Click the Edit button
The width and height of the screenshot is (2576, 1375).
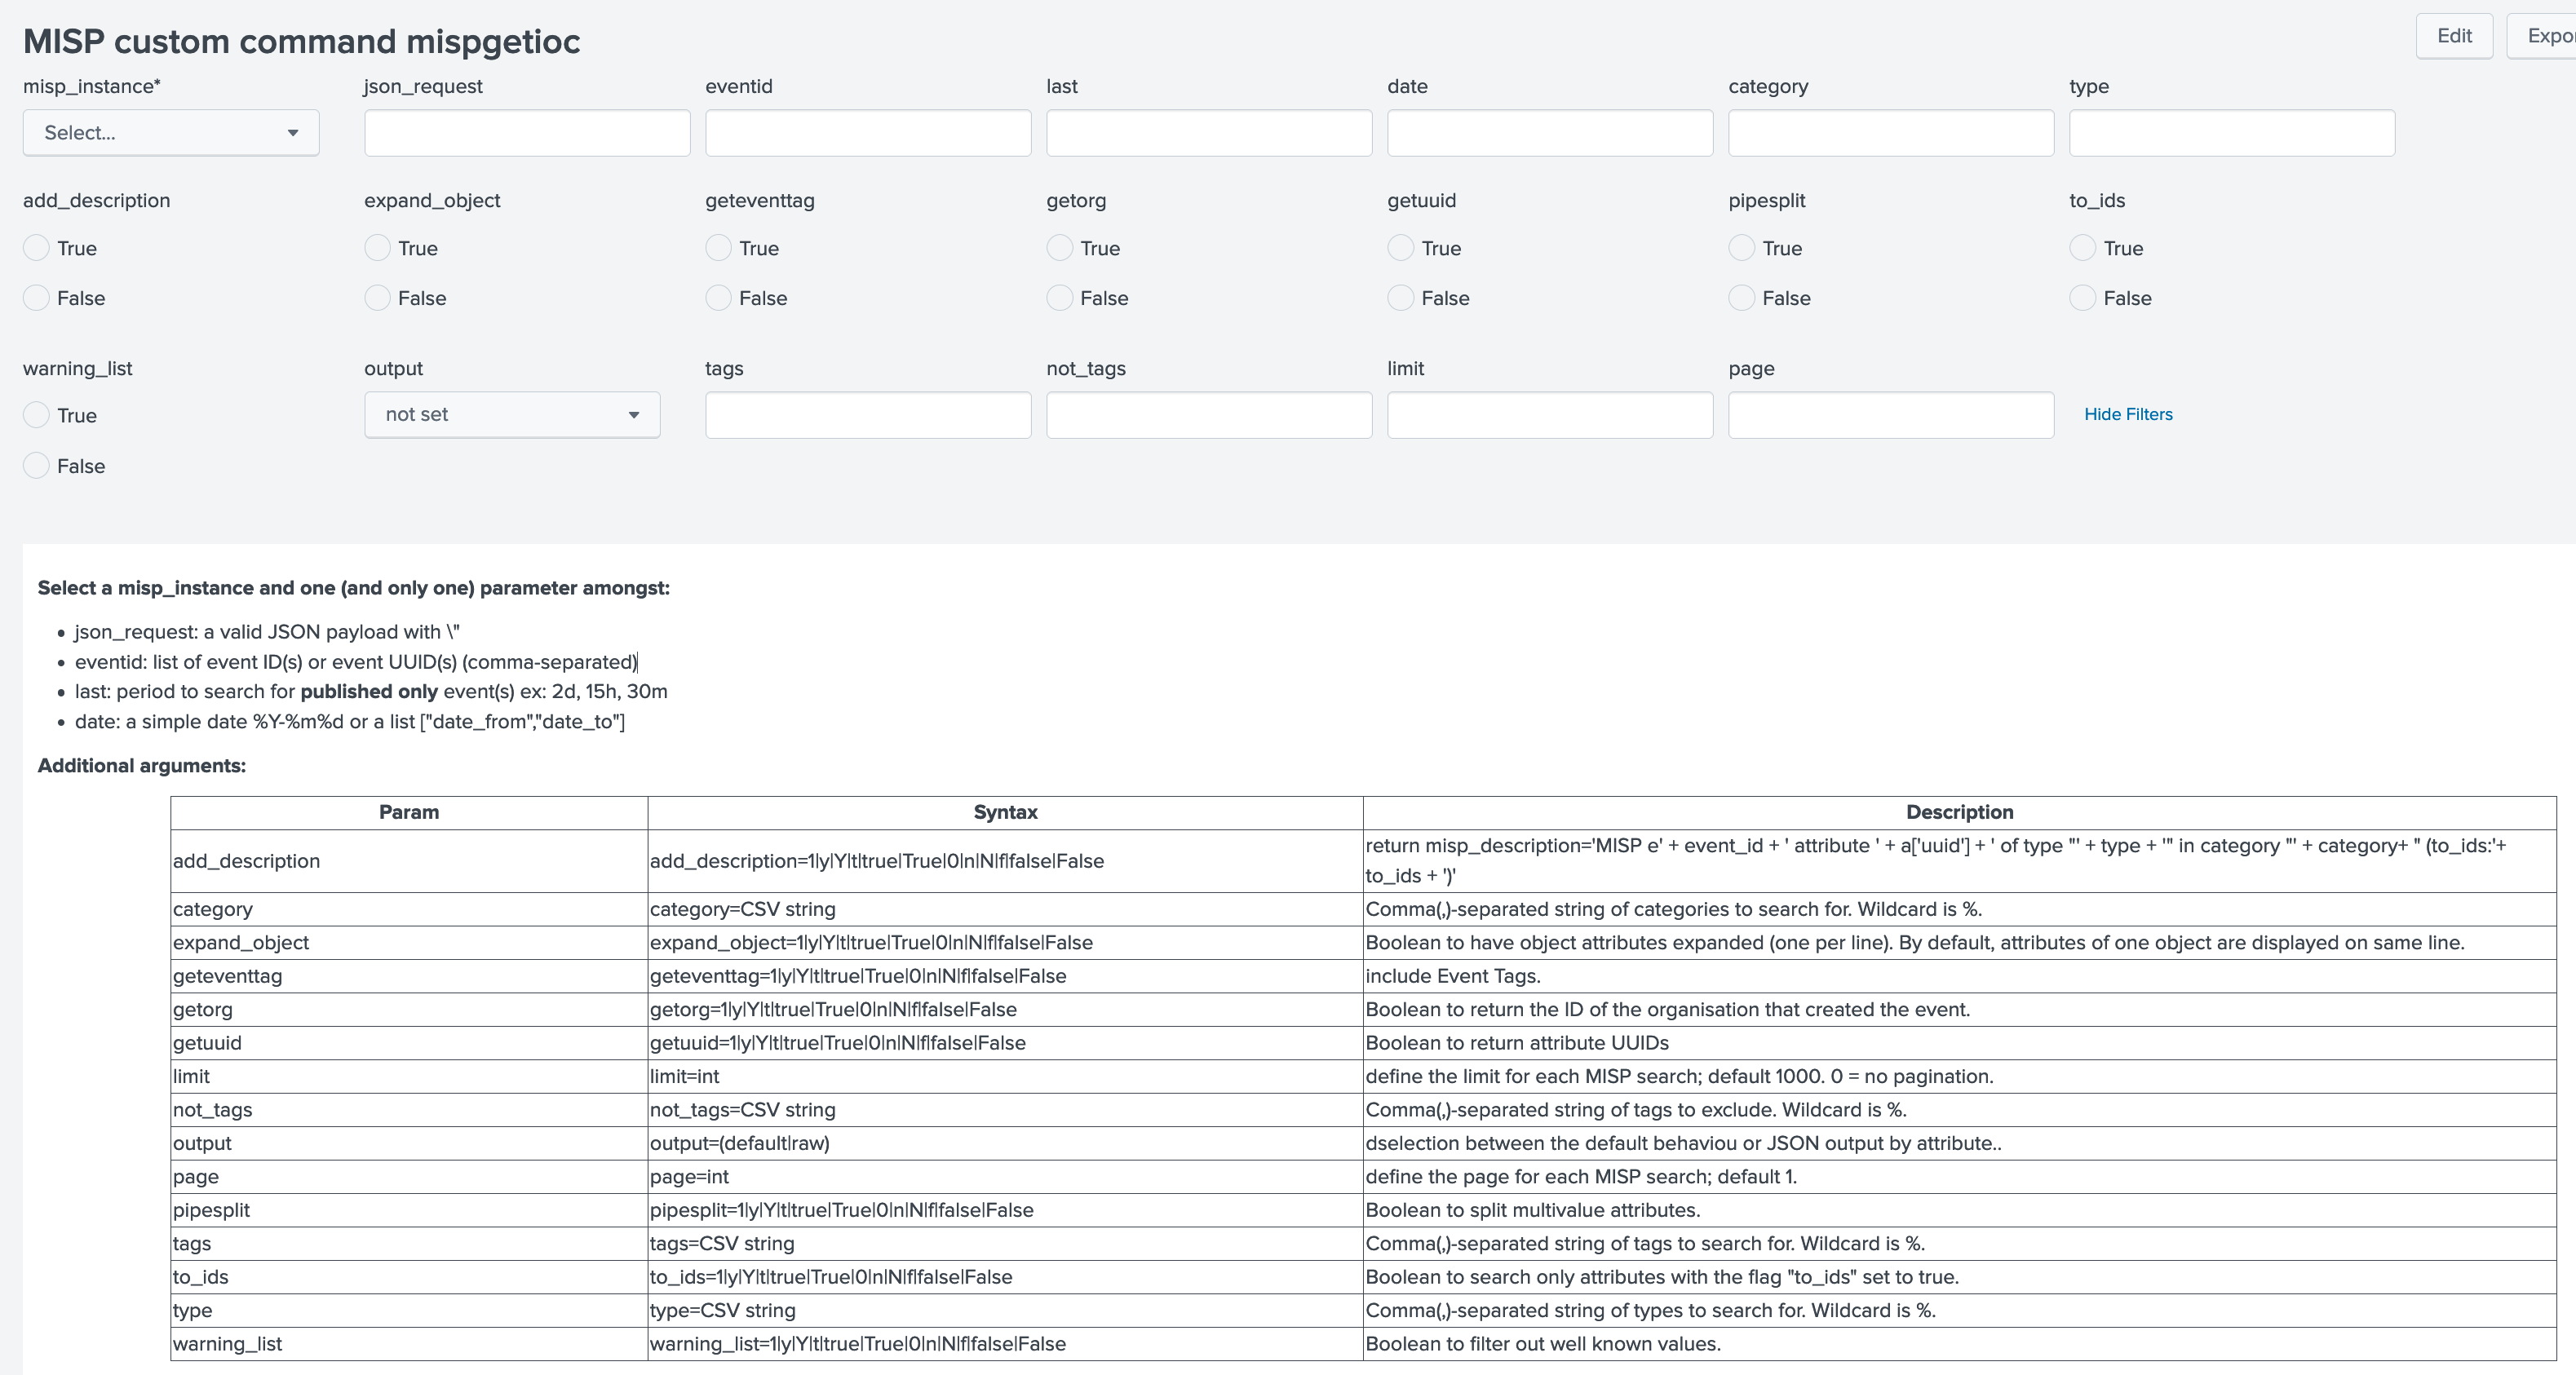[x=2454, y=36]
